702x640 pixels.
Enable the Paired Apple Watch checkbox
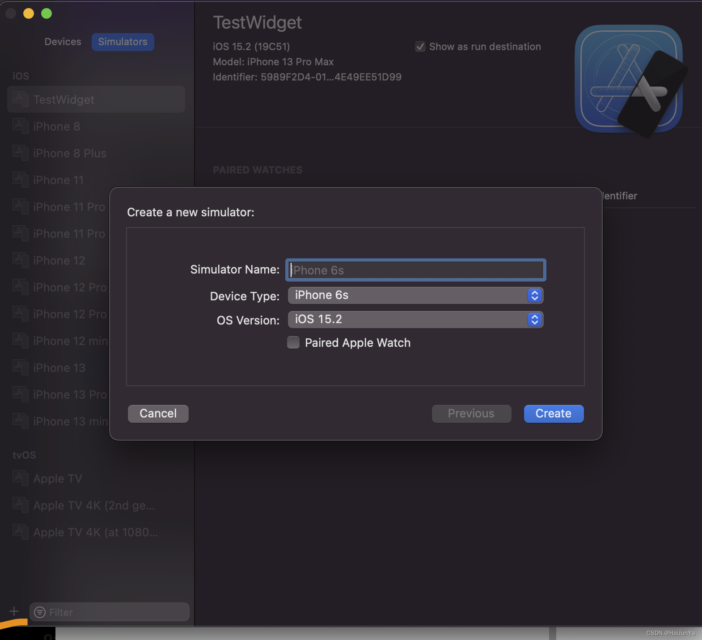pyautogui.click(x=293, y=342)
